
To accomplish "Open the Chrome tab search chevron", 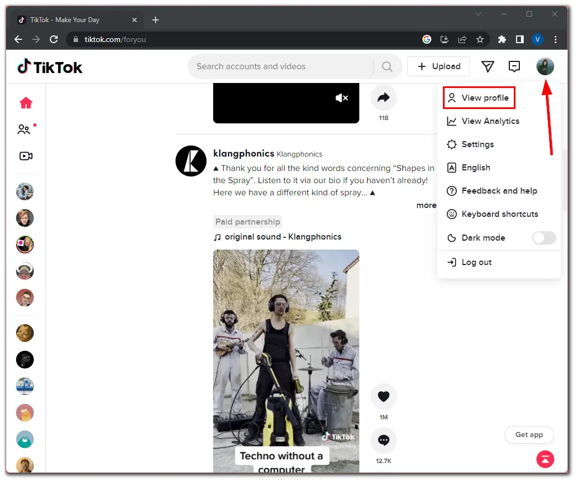I will [478, 14].
